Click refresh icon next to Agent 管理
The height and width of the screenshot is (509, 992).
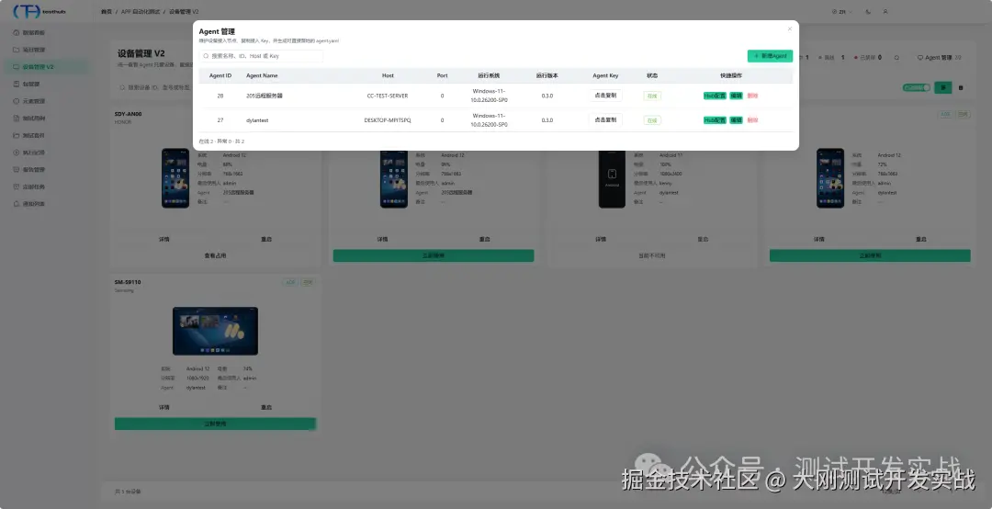[x=896, y=58]
